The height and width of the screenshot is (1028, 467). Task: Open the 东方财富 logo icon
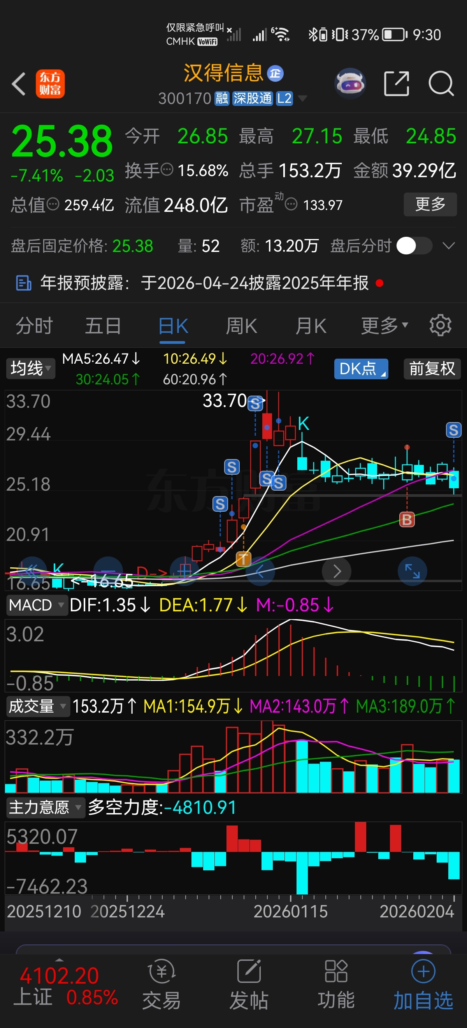(50, 84)
